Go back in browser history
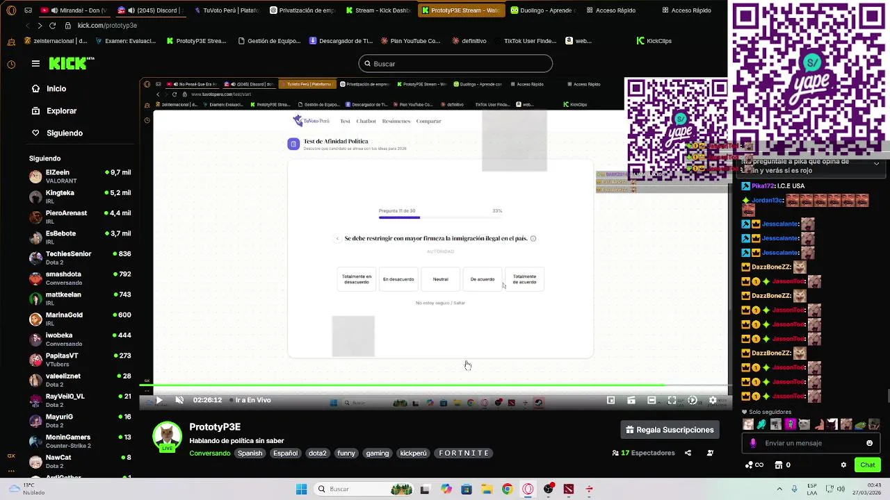890x500 pixels. pos(27,26)
